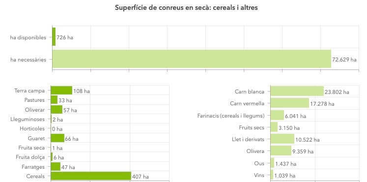
Task: Click the 'ha disponibles' 726 ha bar
Action: coord(54,37)
